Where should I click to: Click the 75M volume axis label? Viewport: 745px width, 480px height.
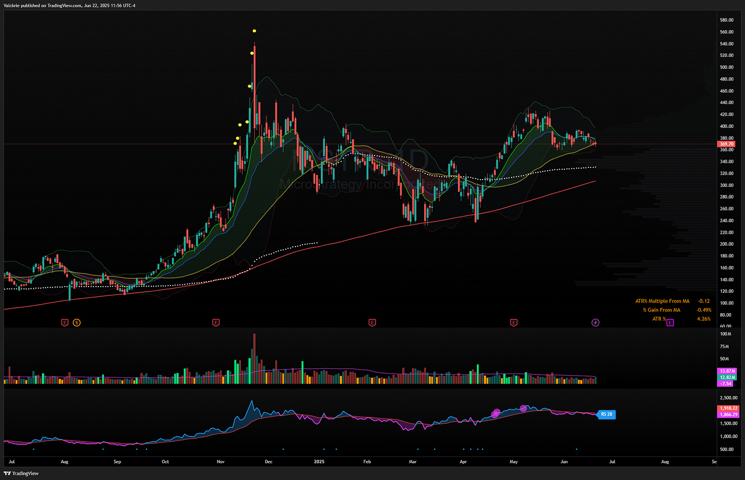coord(725,346)
